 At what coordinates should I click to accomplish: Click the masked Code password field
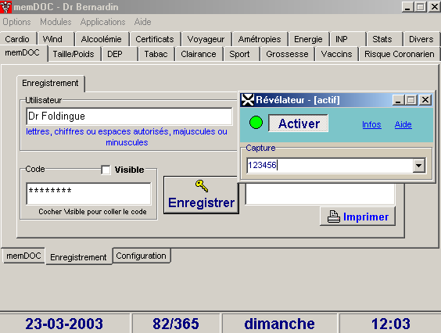pos(88,194)
